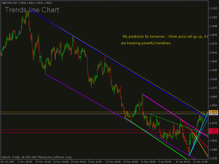This screenshot has width=219, height=164.
Task: Click the '28 Nov 08:00' time label
Action: click(78, 162)
